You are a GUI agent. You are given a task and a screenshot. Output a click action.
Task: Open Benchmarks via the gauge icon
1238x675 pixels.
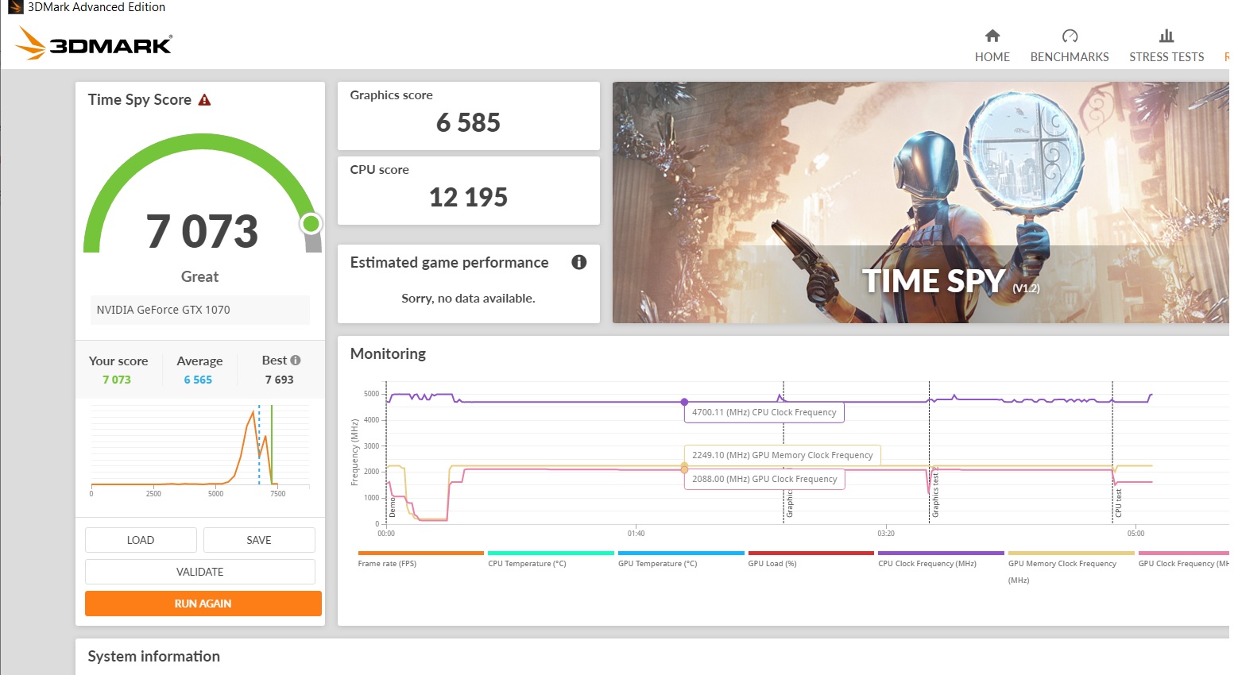coord(1070,36)
